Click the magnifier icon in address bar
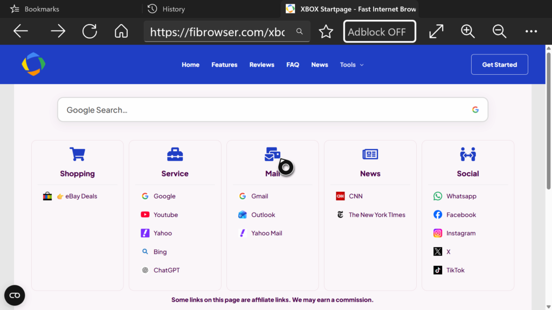 (x=299, y=31)
